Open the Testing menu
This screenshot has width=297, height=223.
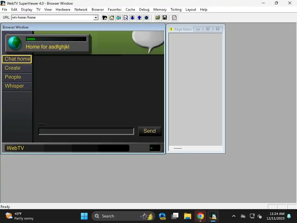pos(176,10)
